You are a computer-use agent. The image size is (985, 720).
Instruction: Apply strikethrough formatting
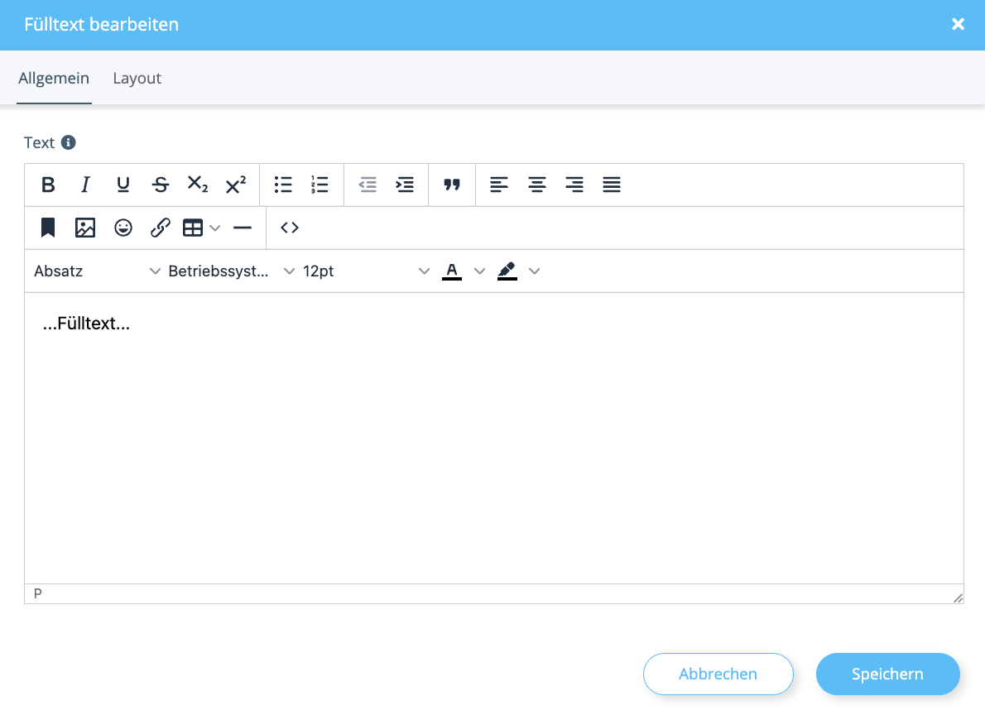coord(161,185)
